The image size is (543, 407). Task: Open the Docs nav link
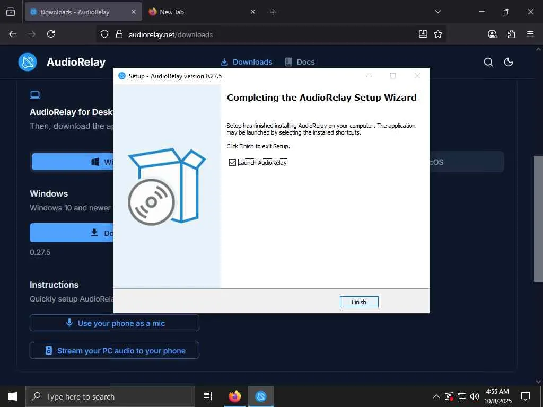coord(300,62)
